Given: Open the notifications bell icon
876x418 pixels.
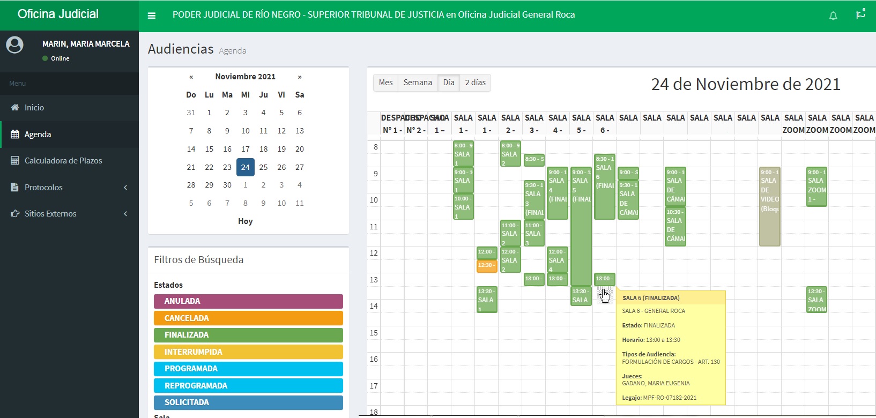Looking at the screenshot, I should 833,16.
